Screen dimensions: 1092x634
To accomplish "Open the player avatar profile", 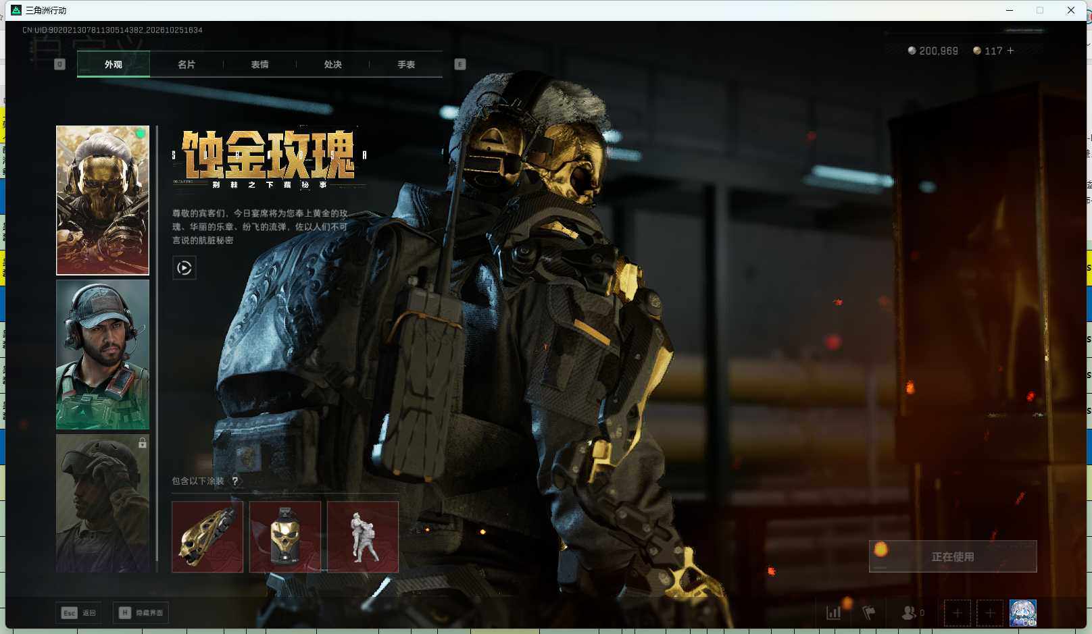I will click(1023, 613).
